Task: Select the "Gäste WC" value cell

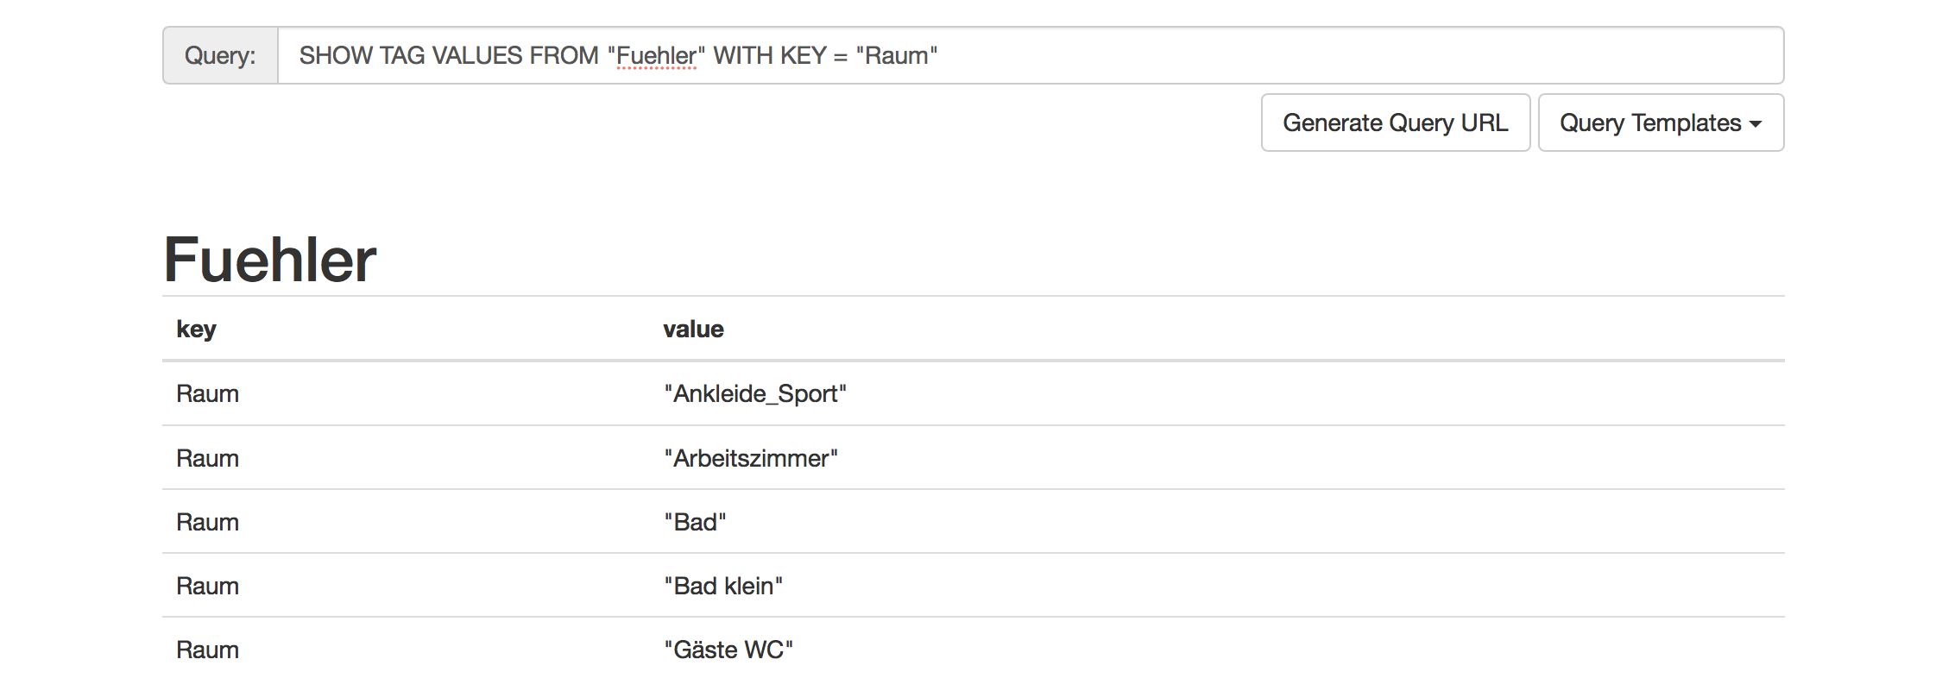Action: [728, 650]
